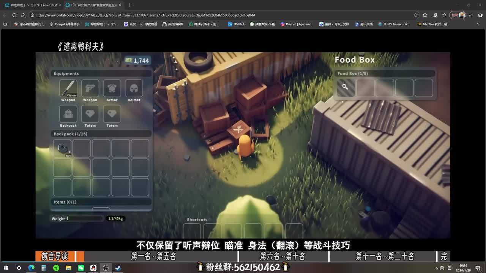Open 百度一下 bookmark
The width and height of the screenshot is (486, 273).
tap(140, 24)
